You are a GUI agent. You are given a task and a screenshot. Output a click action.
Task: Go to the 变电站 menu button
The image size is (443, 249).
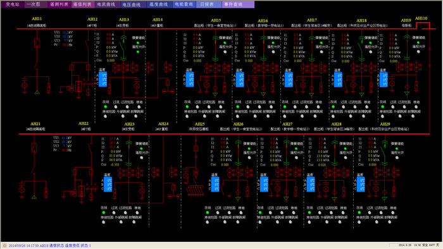[13, 4]
